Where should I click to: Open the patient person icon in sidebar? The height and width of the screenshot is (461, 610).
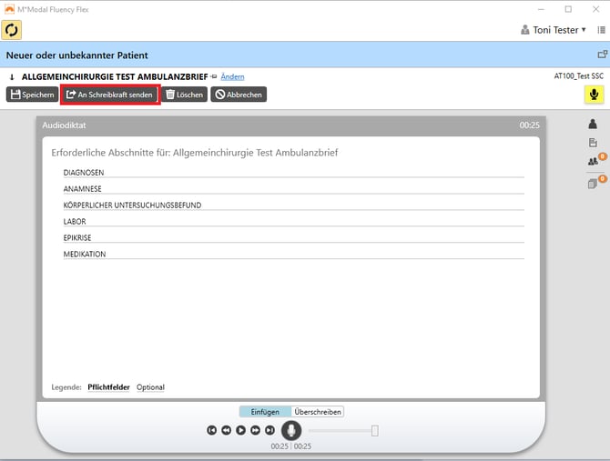point(593,124)
